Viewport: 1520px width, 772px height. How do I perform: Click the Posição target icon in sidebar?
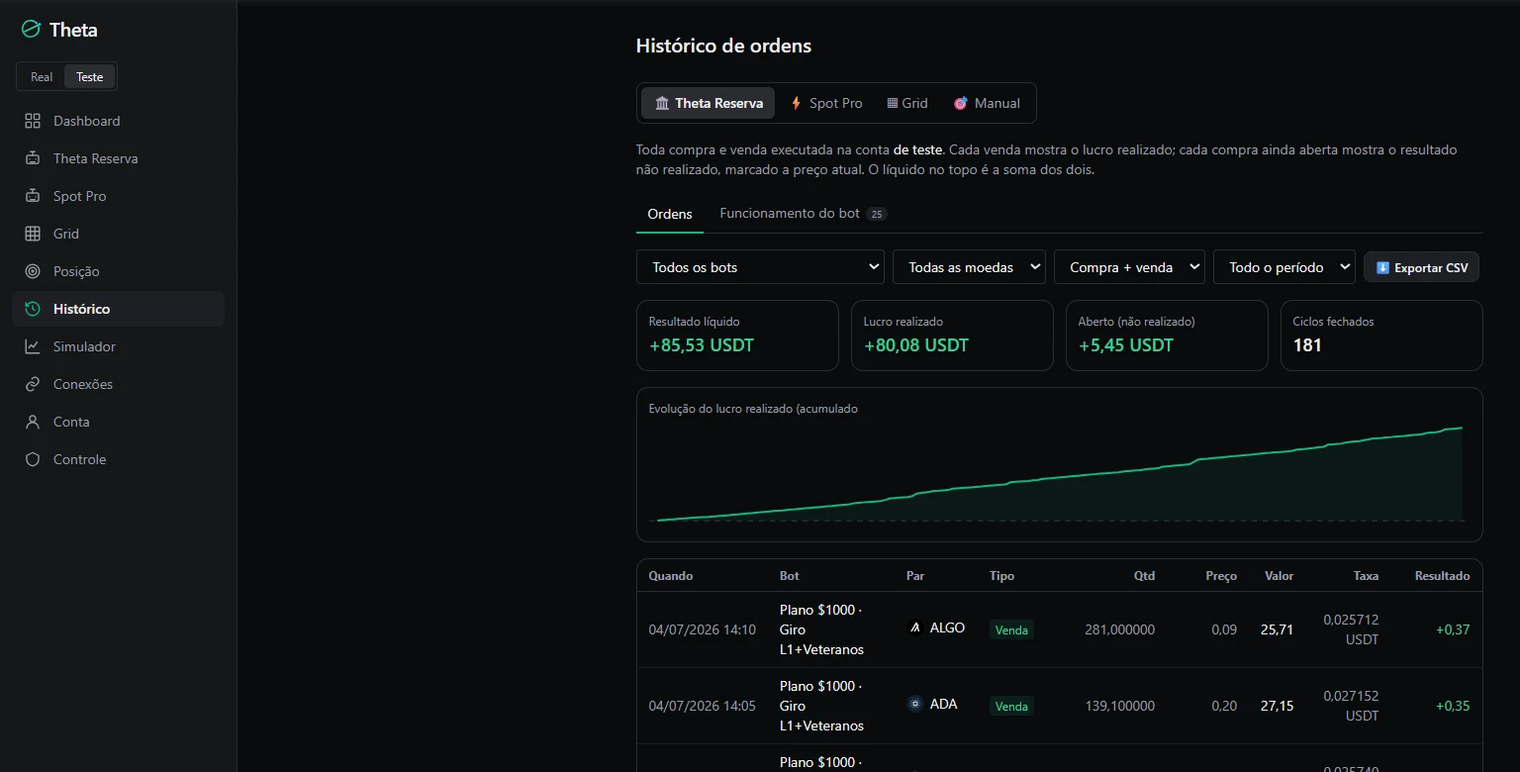pyautogui.click(x=33, y=271)
